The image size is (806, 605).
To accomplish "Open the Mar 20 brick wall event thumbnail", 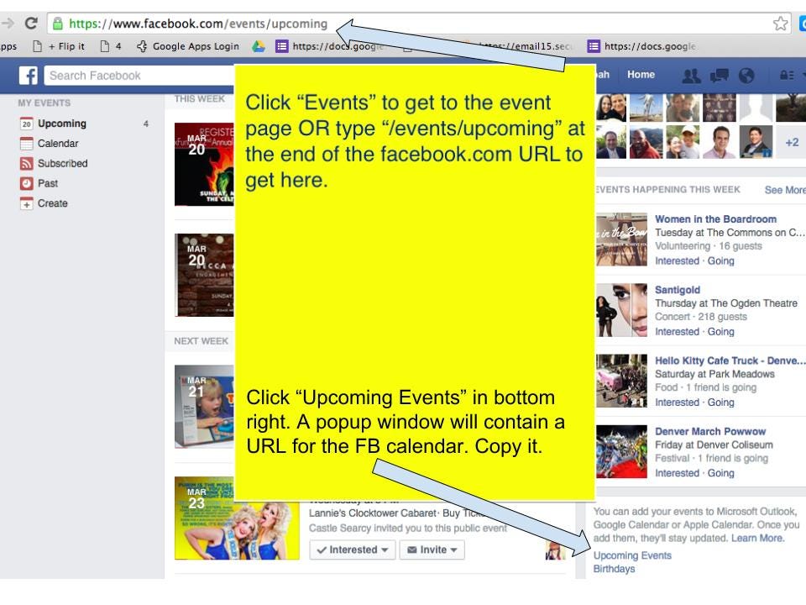I will click(x=204, y=275).
